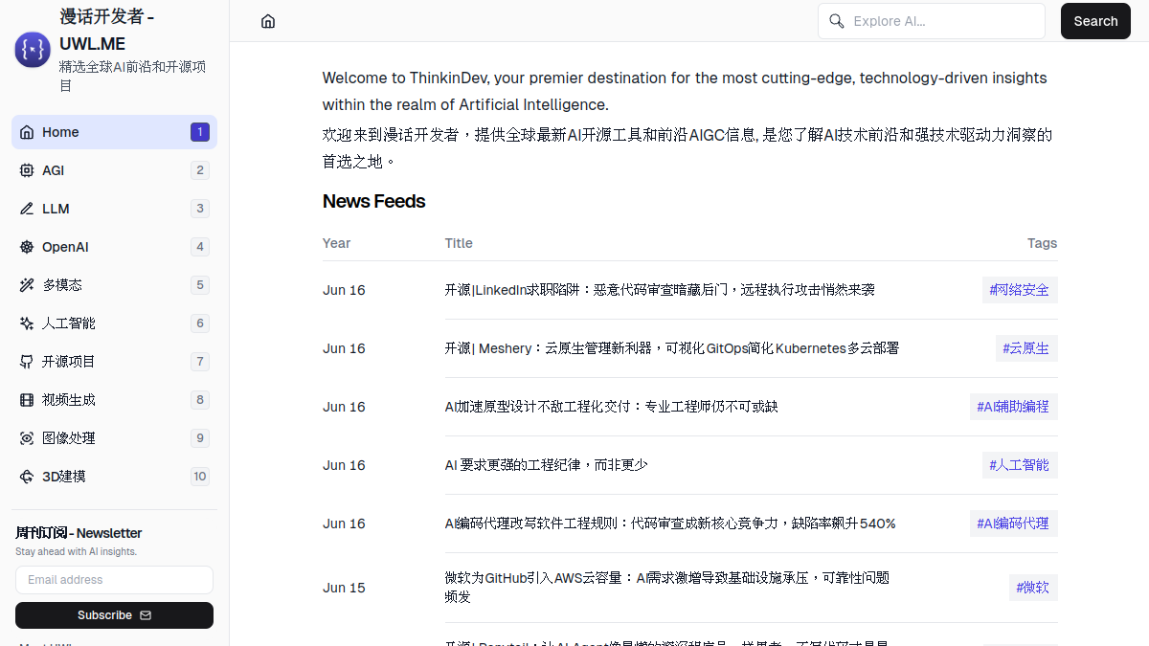Click the 3D建模 cube icon
Image resolution: width=1149 pixels, height=646 pixels.
[x=27, y=477]
